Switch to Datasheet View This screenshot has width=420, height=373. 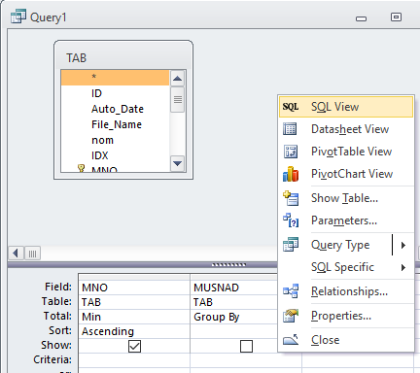346,129
